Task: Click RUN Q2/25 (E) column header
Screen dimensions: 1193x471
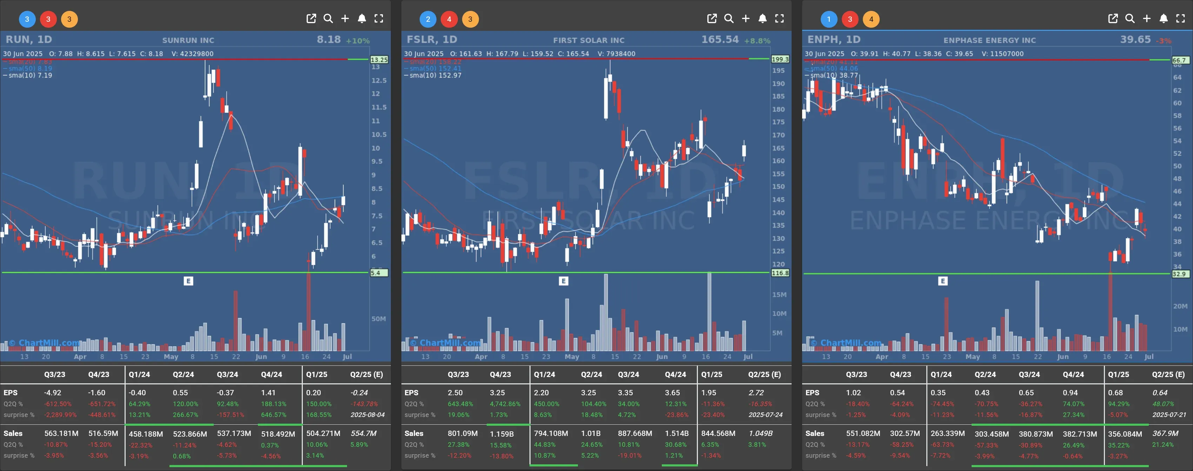Action: point(366,374)
